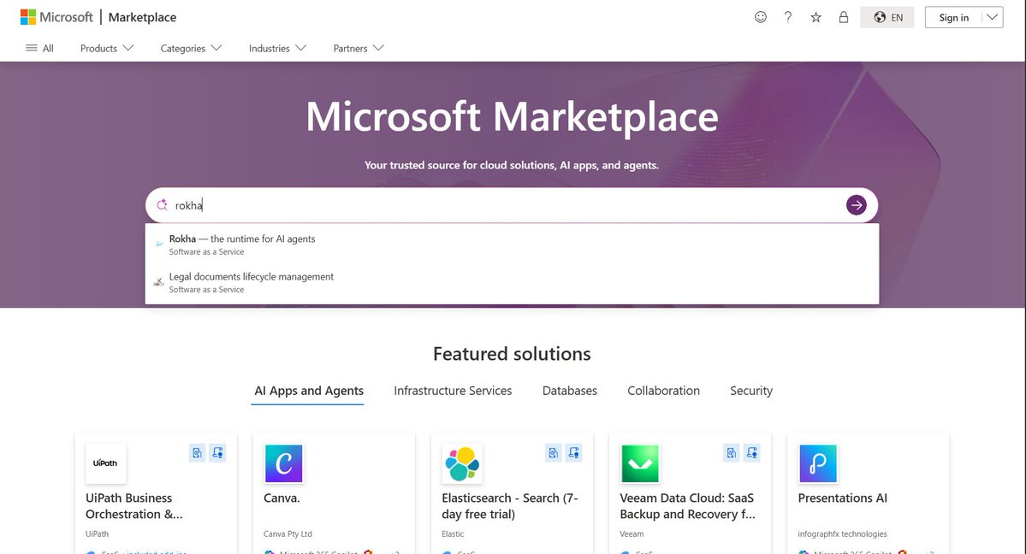Screen dimensions: 1026x554
Task: Click UiPath card's second certificate badge icon
Action: (218, 452)
